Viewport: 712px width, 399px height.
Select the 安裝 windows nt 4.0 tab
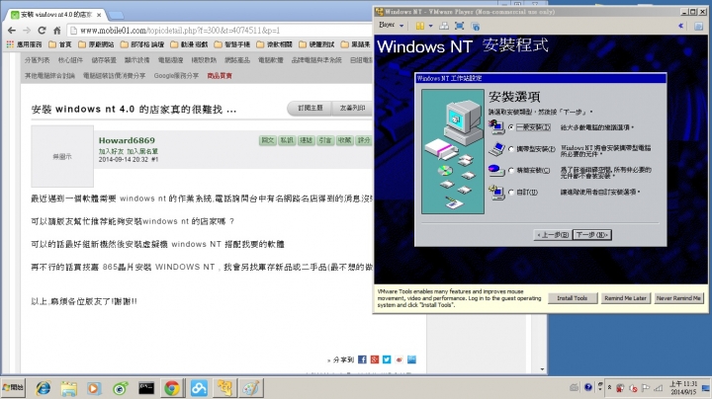pyautogui.click(x=55, y=15)
